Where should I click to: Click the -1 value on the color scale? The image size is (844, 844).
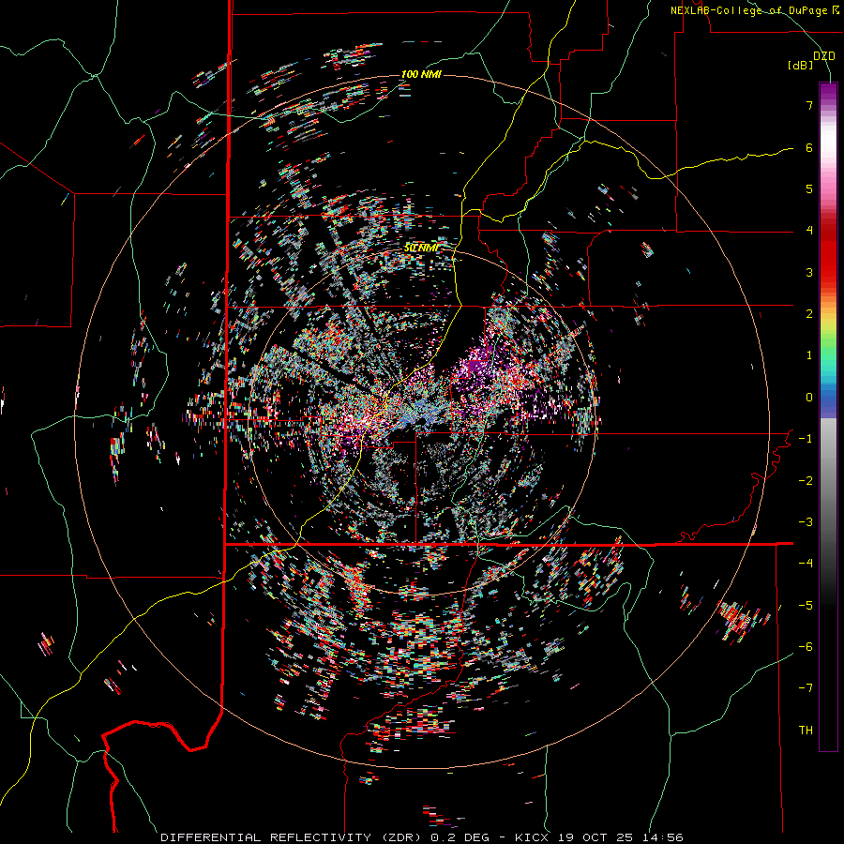click(806, 439)
